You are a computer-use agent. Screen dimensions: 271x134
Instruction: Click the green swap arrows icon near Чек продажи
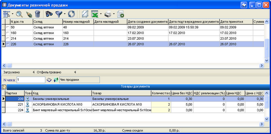(56, 80)
